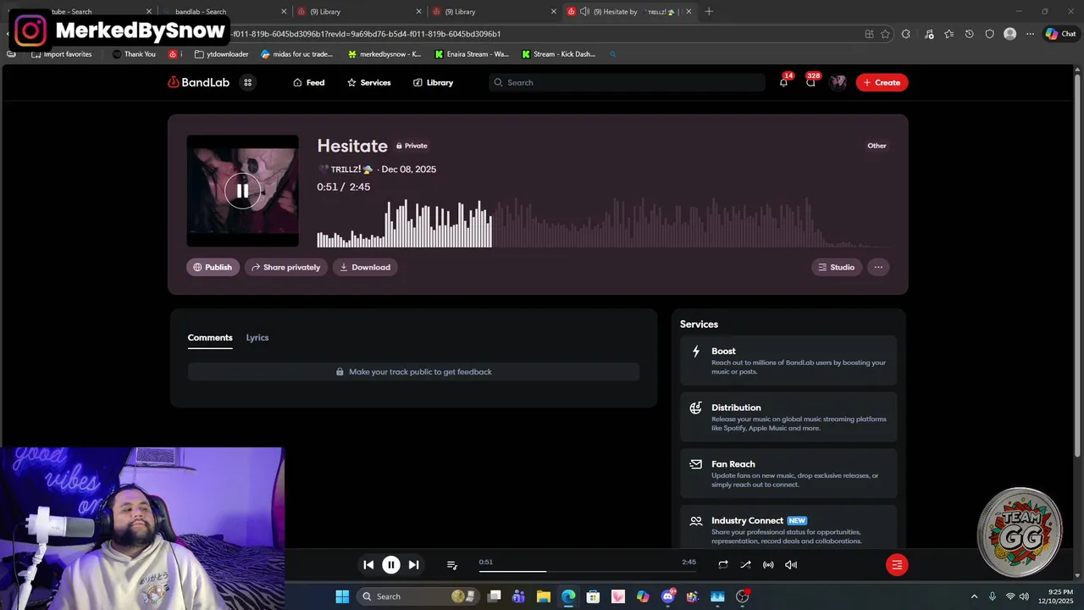
Task: Open the play queue icon
Action: tap(452, 564)
